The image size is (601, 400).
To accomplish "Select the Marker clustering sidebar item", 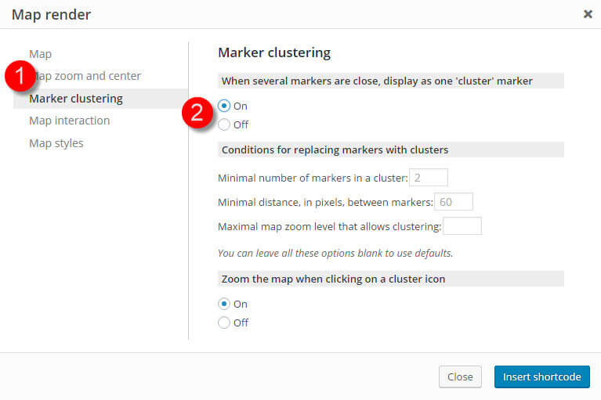I will coord(101,99).
